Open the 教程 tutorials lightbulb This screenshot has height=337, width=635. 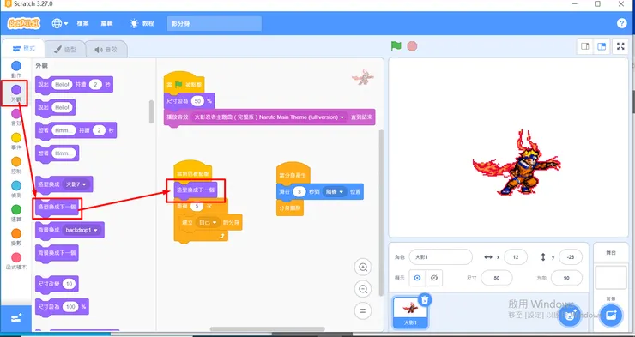pyautogui.click(x=142, y=23)
